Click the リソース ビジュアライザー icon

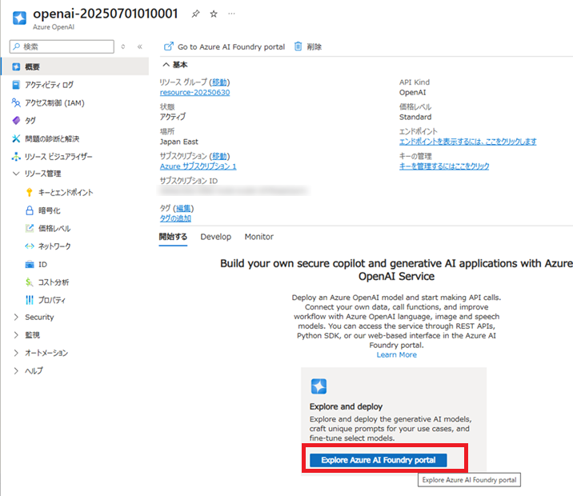16,157
